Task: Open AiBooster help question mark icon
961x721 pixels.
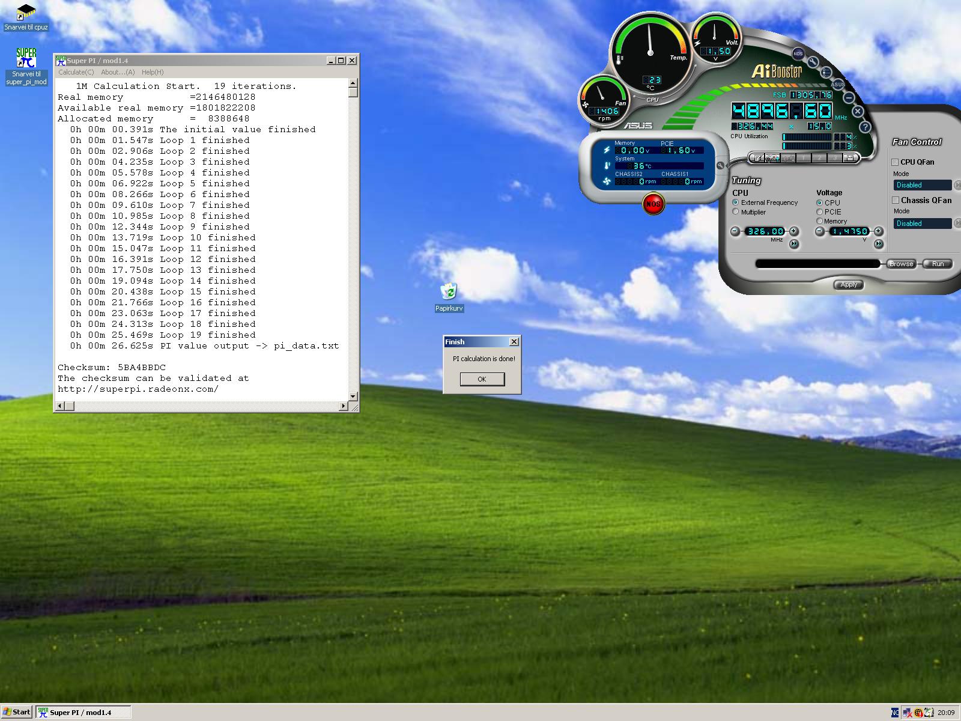Action: point(865,127)
